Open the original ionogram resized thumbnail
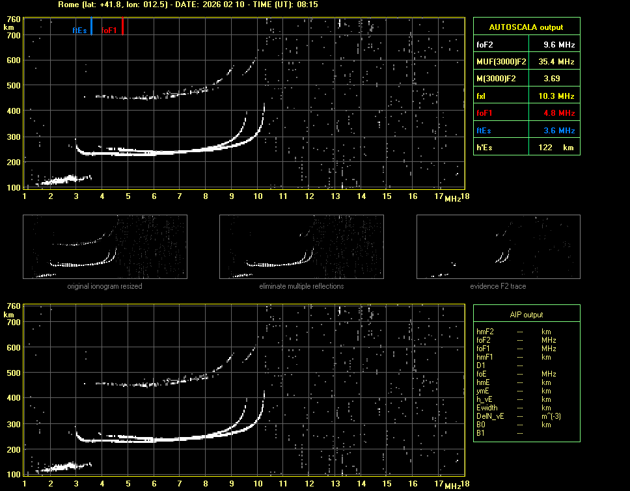This screenshot has height=491, width=630. (105, 246)
